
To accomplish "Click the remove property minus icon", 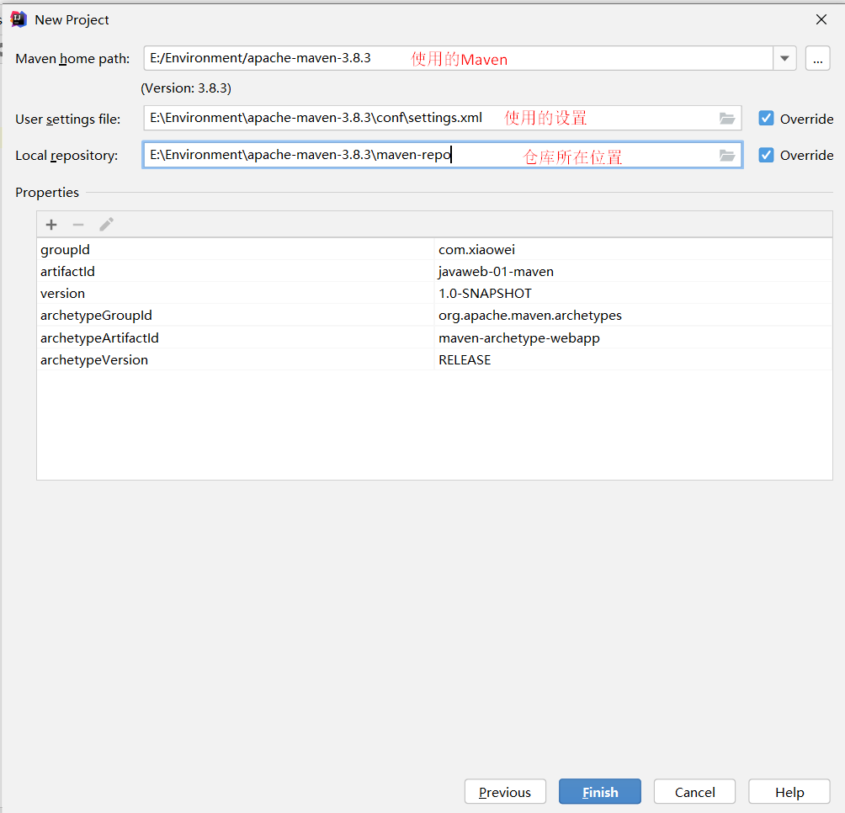I will [x=78, y=225].
